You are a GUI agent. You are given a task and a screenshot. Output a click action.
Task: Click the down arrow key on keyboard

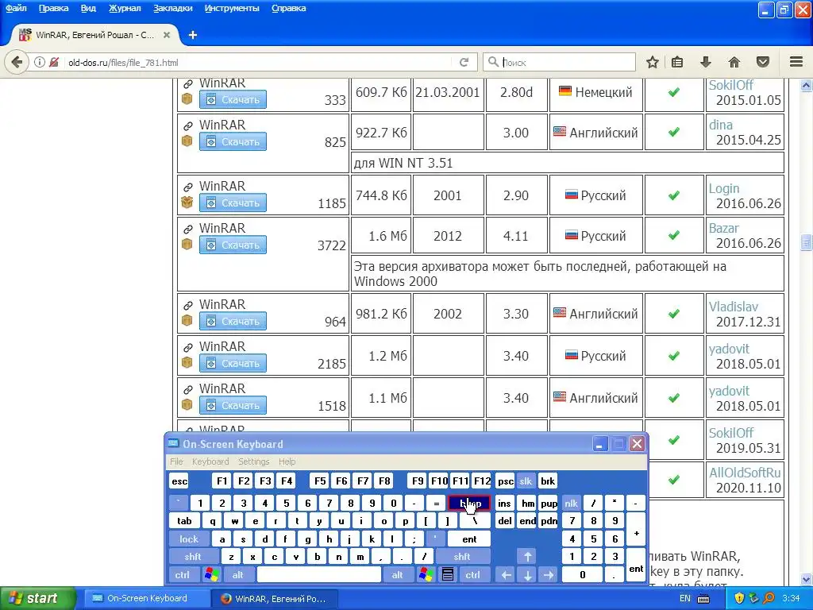pyautogui.click(x=527, y=575)
